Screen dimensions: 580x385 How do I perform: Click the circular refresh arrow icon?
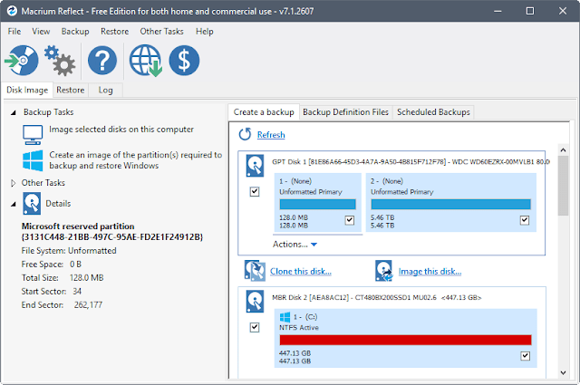coord(245,134)
